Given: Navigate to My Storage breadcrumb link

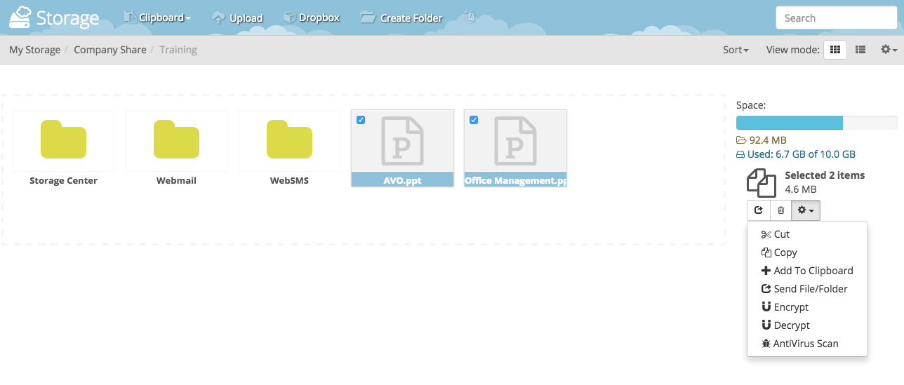Looking at the screenshot, I should tap(34, 50).
